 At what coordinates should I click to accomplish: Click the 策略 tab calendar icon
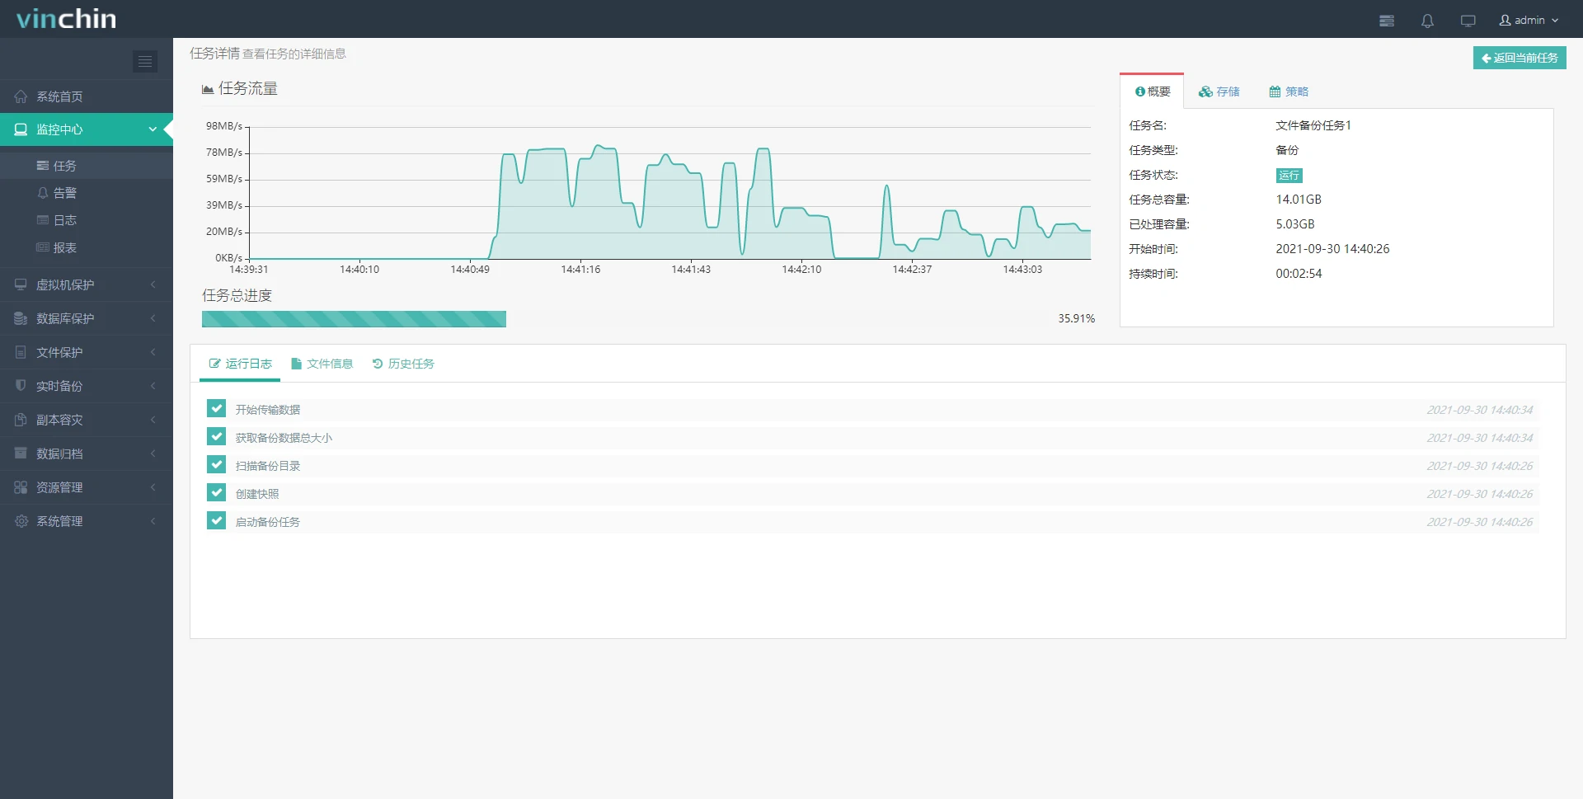coord(1275,92)
